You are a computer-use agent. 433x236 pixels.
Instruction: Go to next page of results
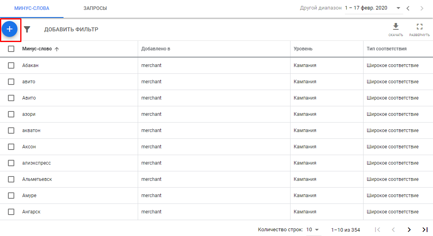coord(409,230)
